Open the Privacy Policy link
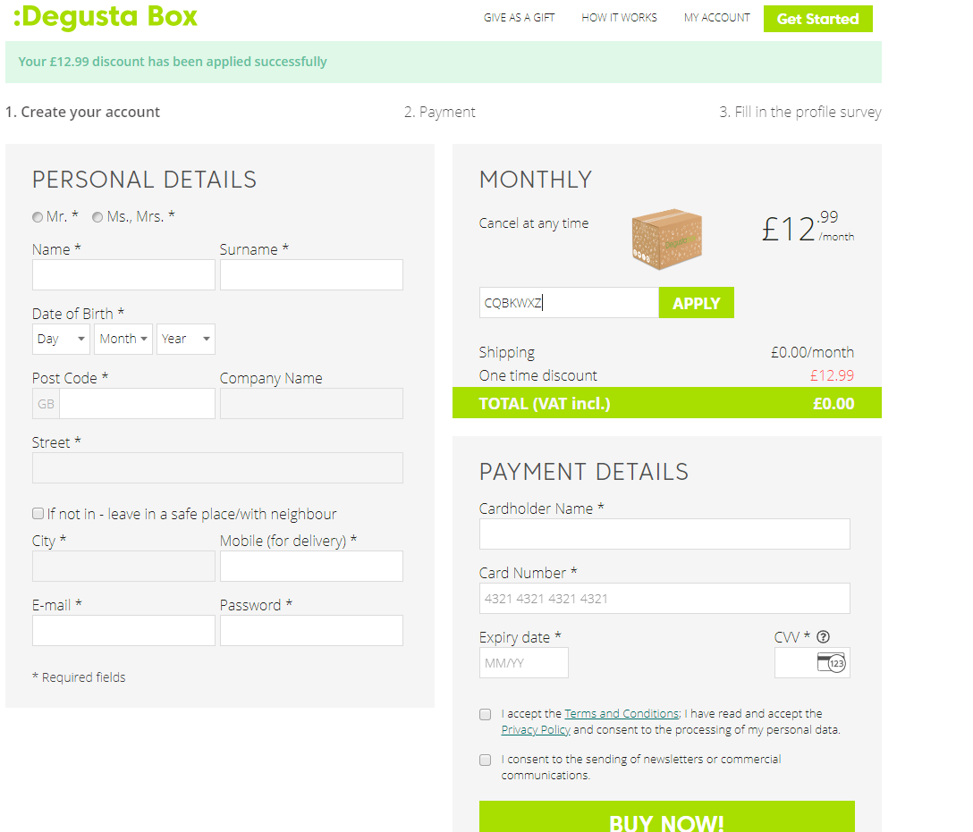The image size is (973, 832). [536, 730]
